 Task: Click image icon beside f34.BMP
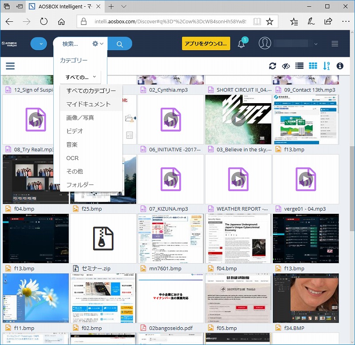278,328
